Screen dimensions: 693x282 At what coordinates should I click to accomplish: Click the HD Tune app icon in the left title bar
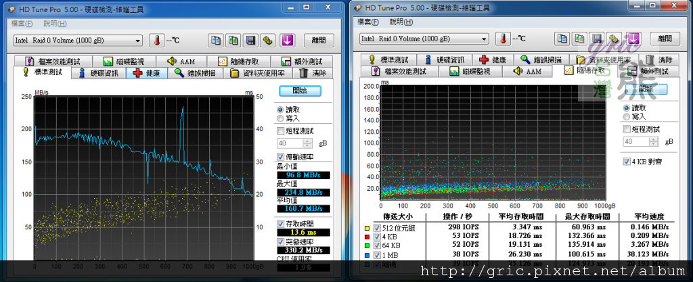(x=12, y=9)
